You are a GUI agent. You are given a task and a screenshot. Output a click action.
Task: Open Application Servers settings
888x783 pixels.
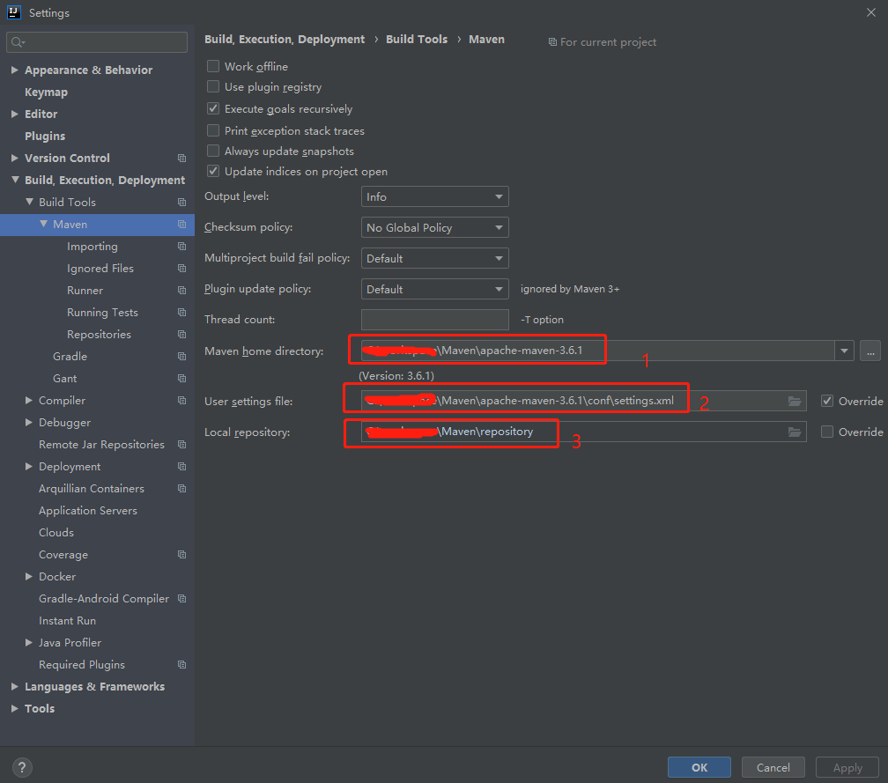pyautogui.click(x=88, y=511)
